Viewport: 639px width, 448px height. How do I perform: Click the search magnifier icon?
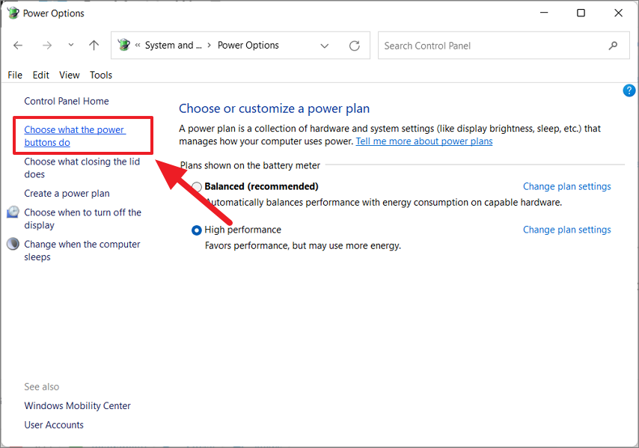613,46
